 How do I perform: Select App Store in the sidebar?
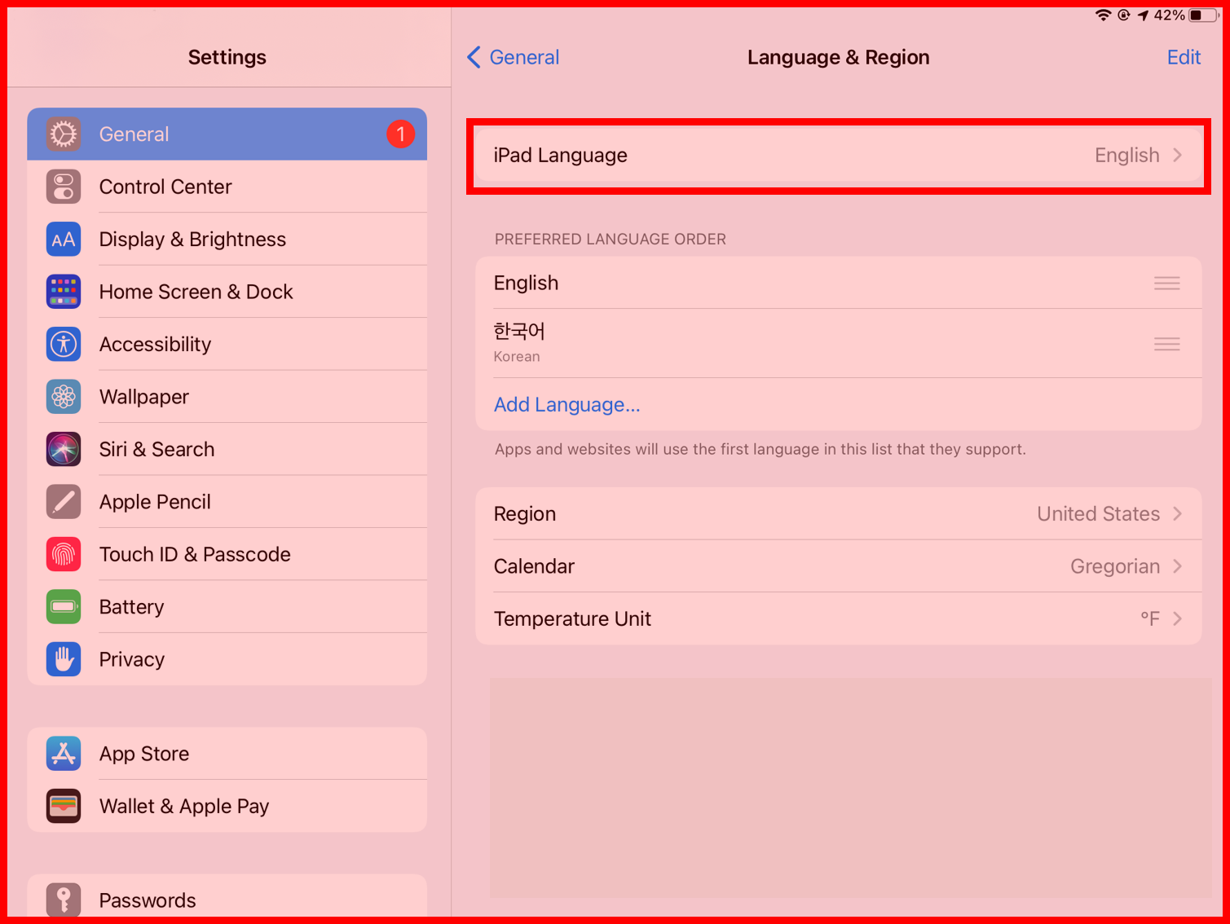point(227,754)
